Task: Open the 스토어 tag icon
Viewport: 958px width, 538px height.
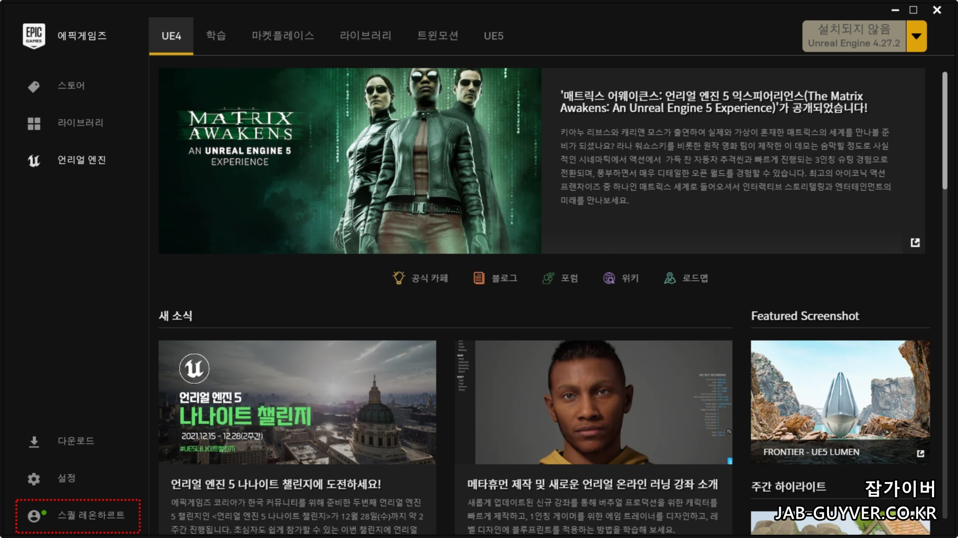Action: (x=34, y=86)
